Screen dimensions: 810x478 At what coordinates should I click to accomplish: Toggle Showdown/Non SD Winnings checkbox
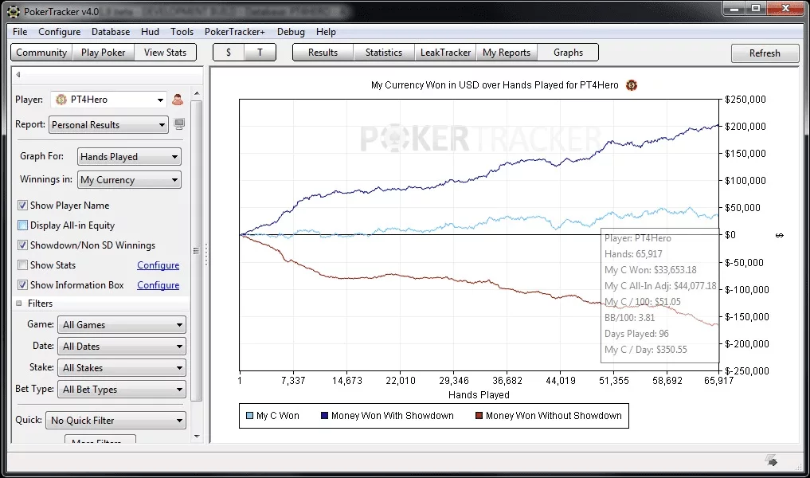click(x=23, y=245)
